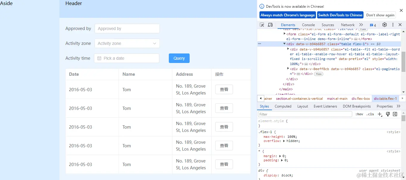This screenshot has height=180, width=406.
Task: Collapse the div.table.flex-1 node triangle
Action: (x=284, y=44)
